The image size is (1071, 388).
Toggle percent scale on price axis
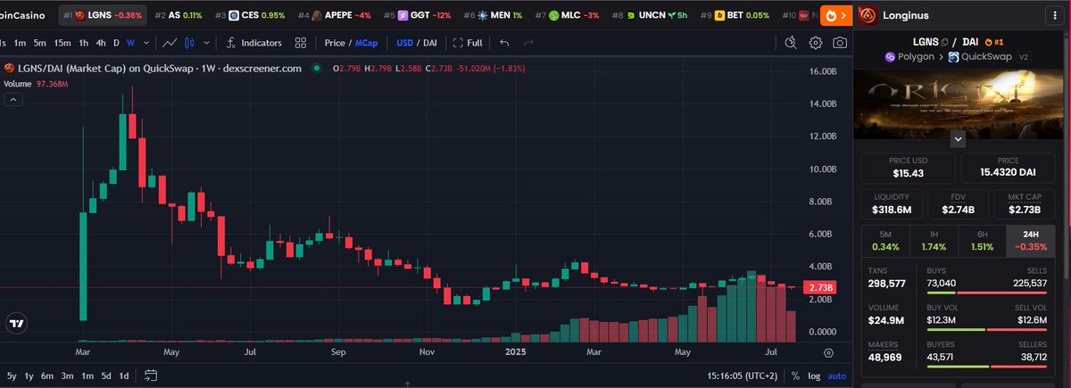[x=796, y=376]
